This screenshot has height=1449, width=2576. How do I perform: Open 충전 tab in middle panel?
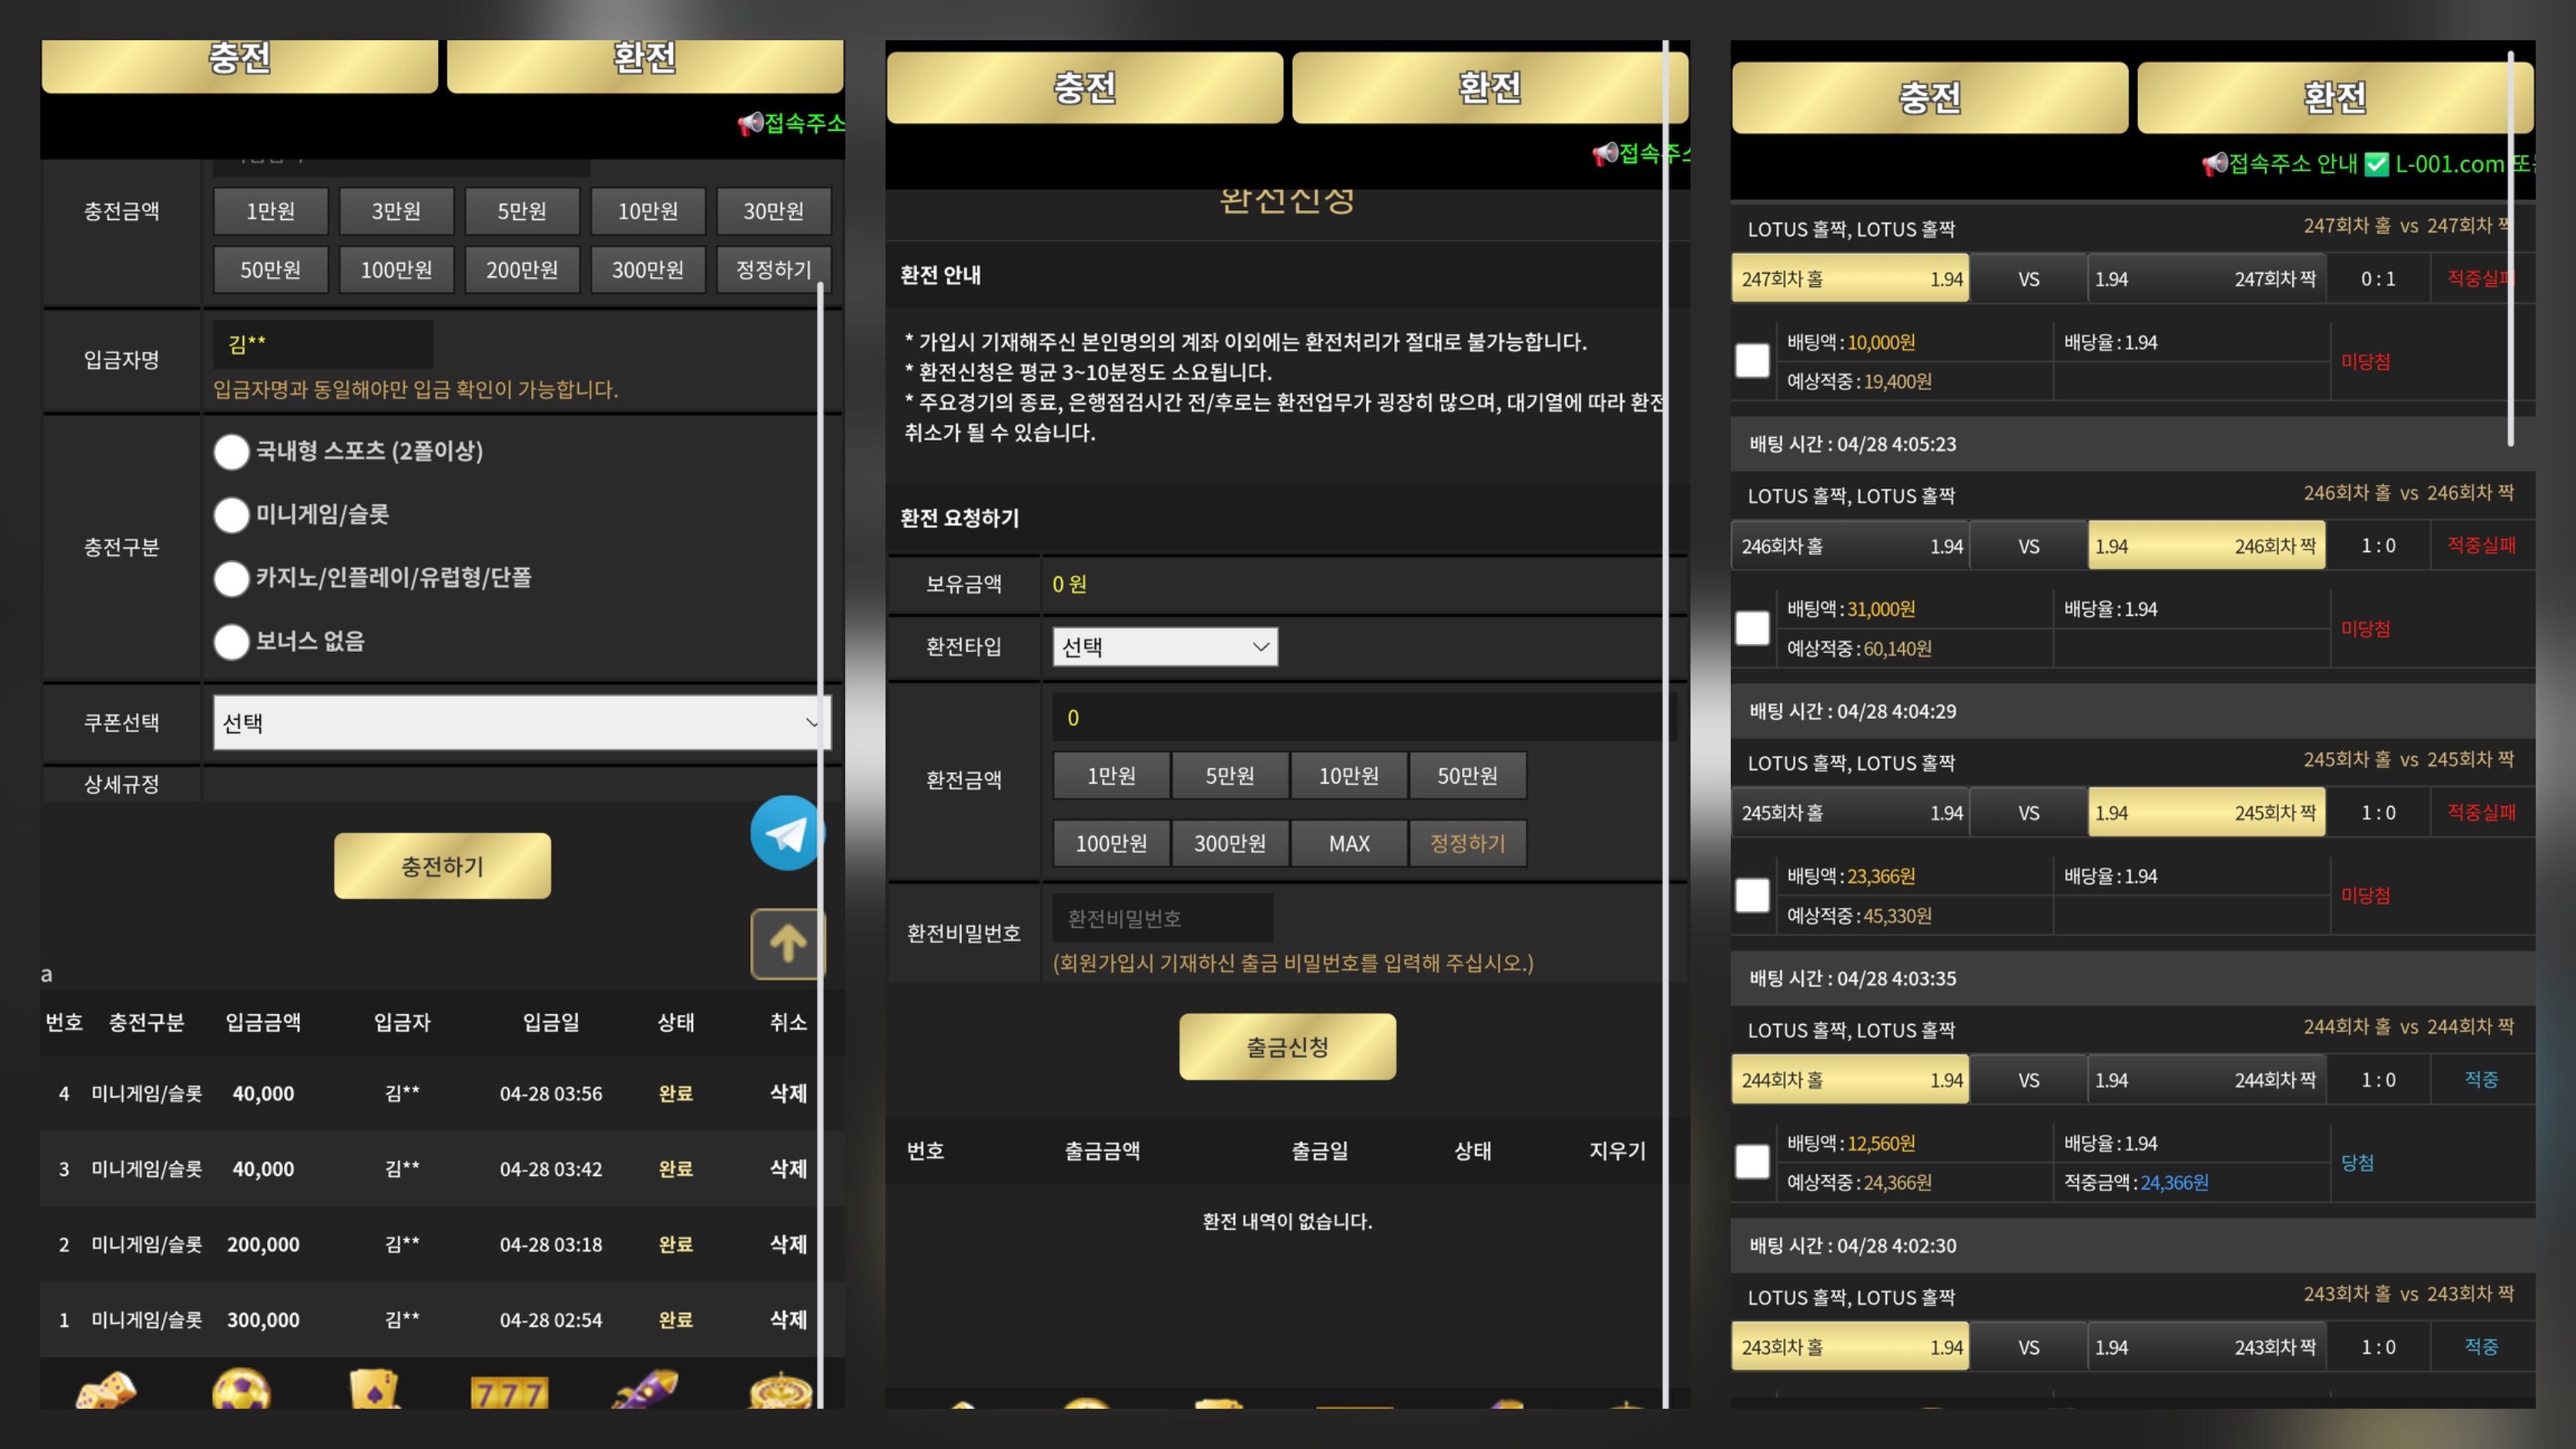[x=1084, y=88]
